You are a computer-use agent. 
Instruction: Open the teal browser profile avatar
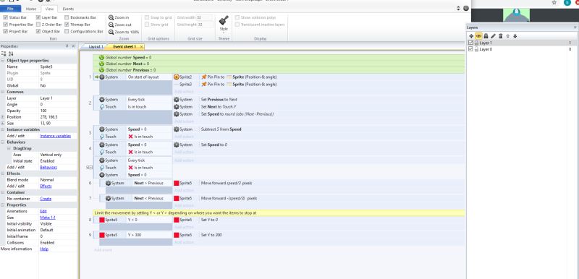[x=567, y=2]
